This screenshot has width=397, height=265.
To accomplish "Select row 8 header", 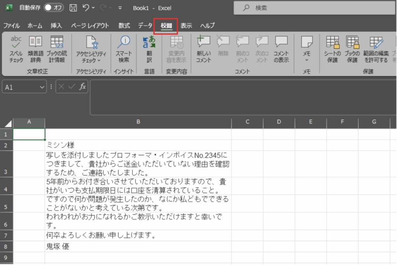I will click(x=6, y=246).
